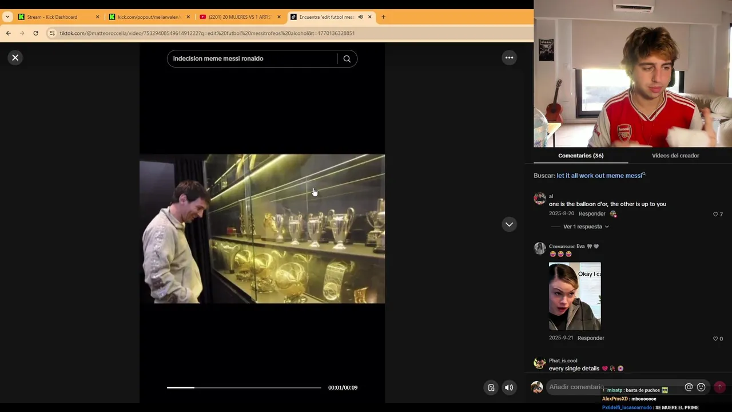Click the @ mention icon in comment box
The height and width of the screenshot is (412, 732).
[x=689, y=387]
